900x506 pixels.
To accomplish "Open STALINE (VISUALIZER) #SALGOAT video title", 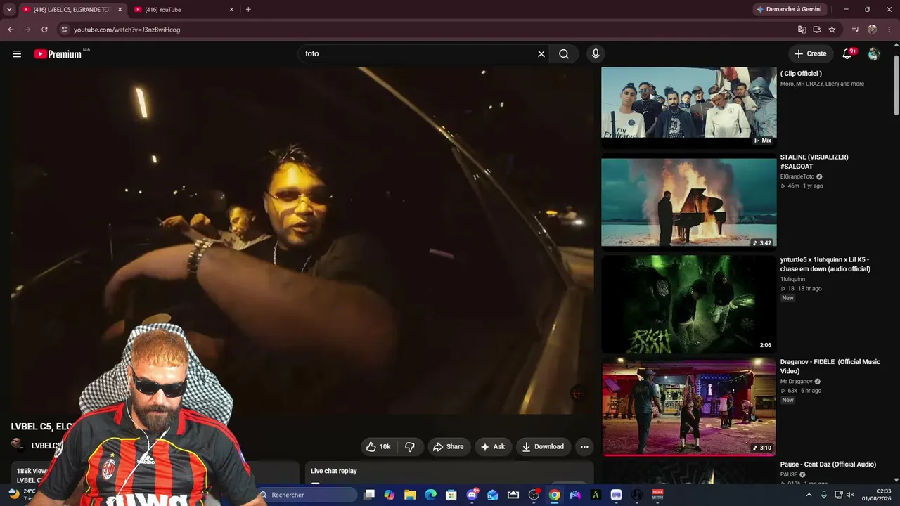I will pos(814,162).
